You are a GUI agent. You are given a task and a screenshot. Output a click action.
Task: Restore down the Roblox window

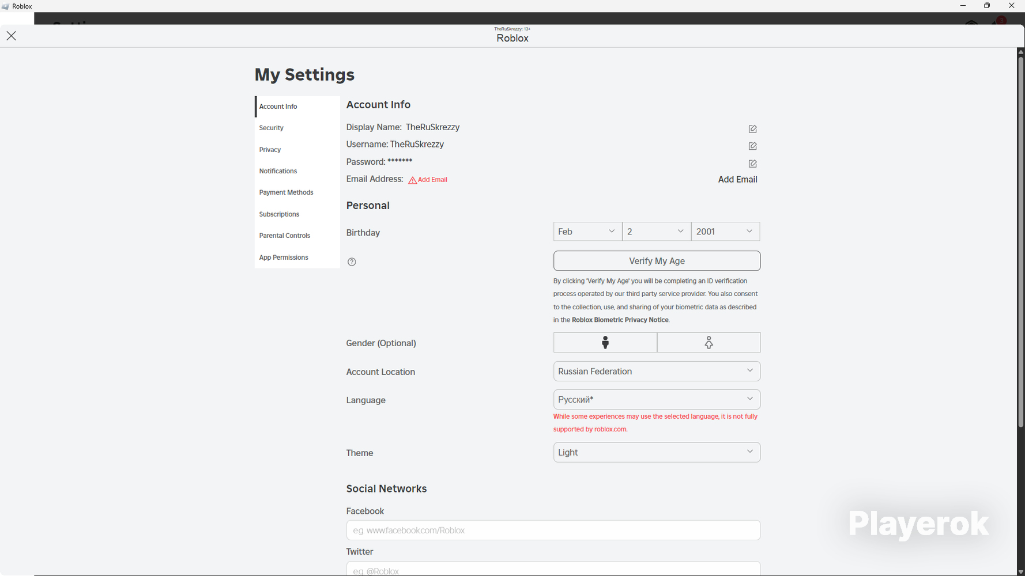tap(987, 6)
